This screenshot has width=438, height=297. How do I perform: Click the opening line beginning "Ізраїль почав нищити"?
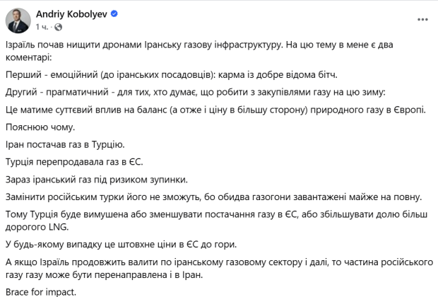[199, 45]
